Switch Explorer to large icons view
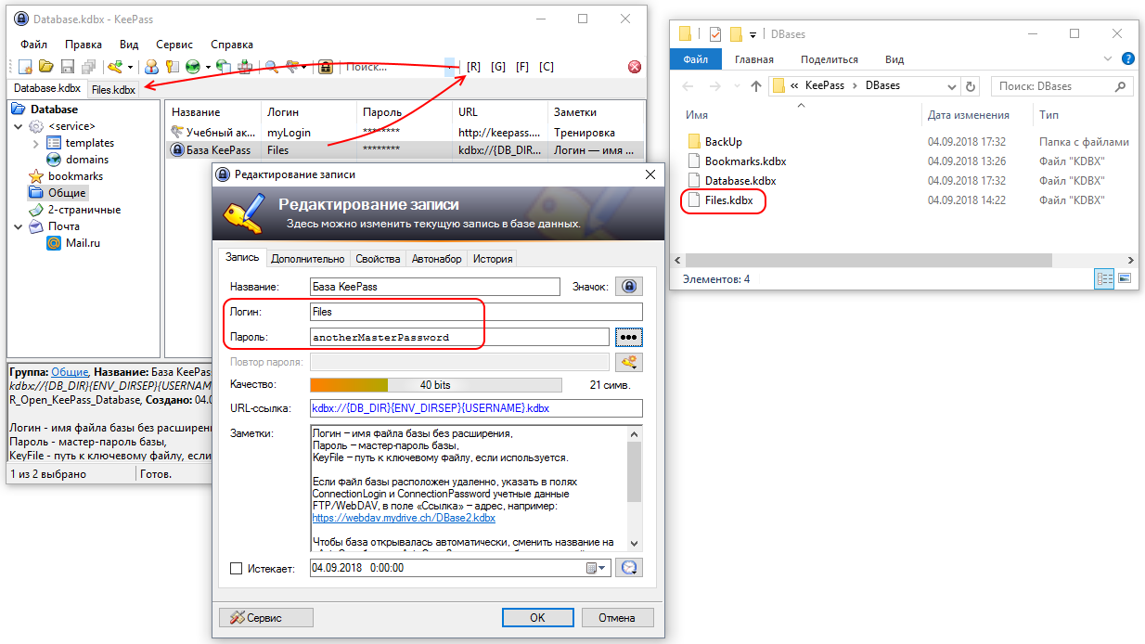 click(x=1124, y=278)
